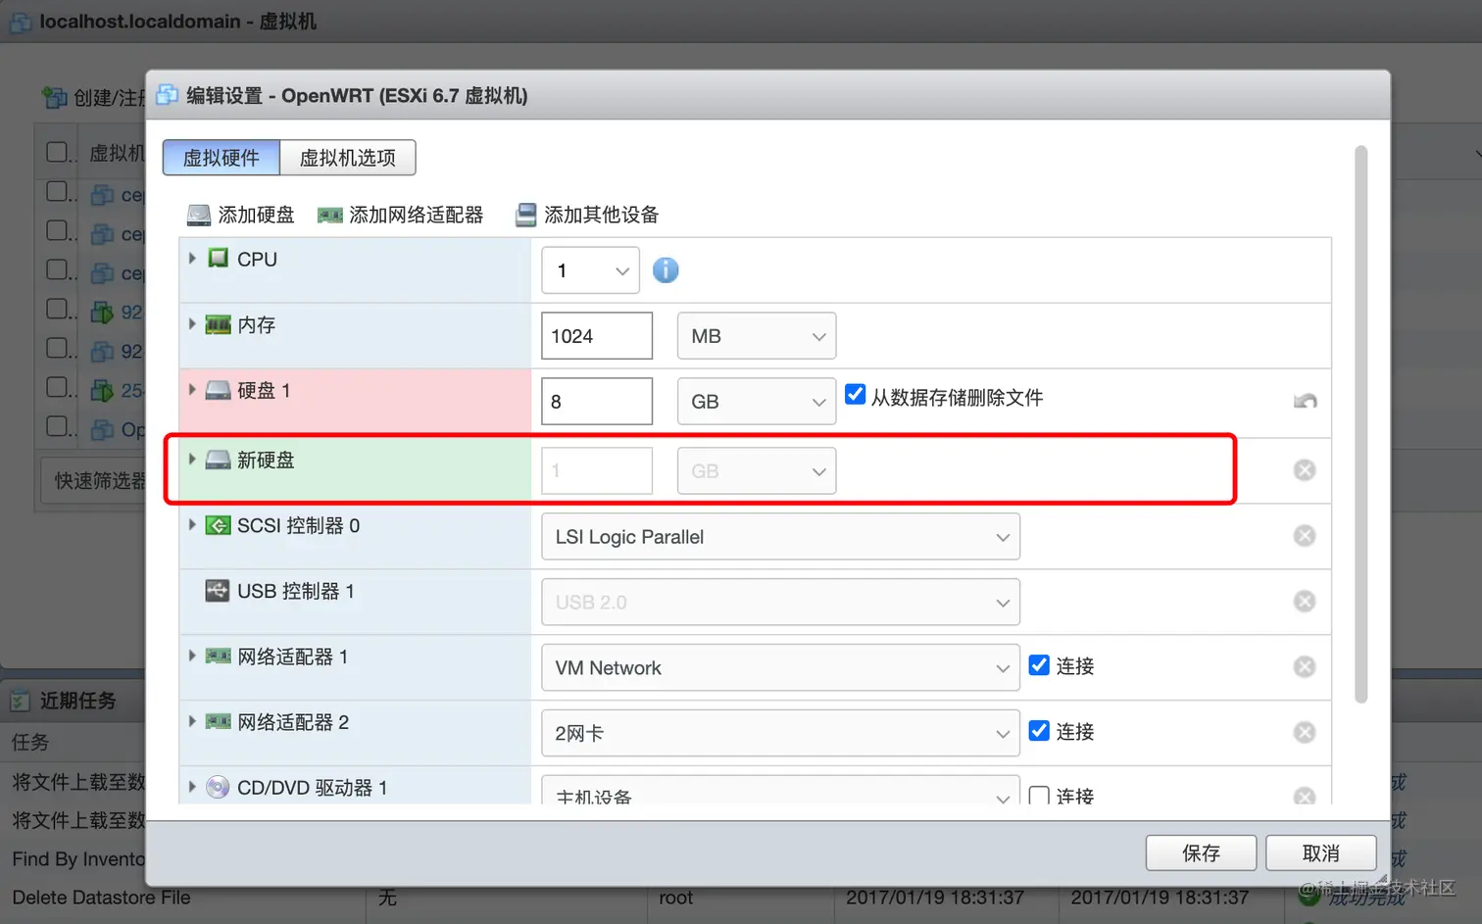The height and width of the screenshot is (924, 1482).
Task: Click the USB 控制器 1 icon
Action: coord(218,591)
